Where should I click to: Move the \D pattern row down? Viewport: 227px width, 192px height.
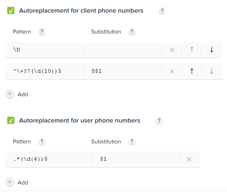coord(212,50)
